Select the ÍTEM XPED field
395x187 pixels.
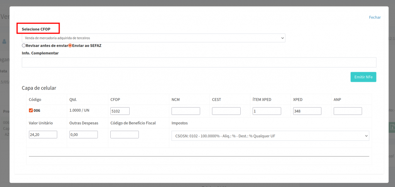click(x=267, y=111)
